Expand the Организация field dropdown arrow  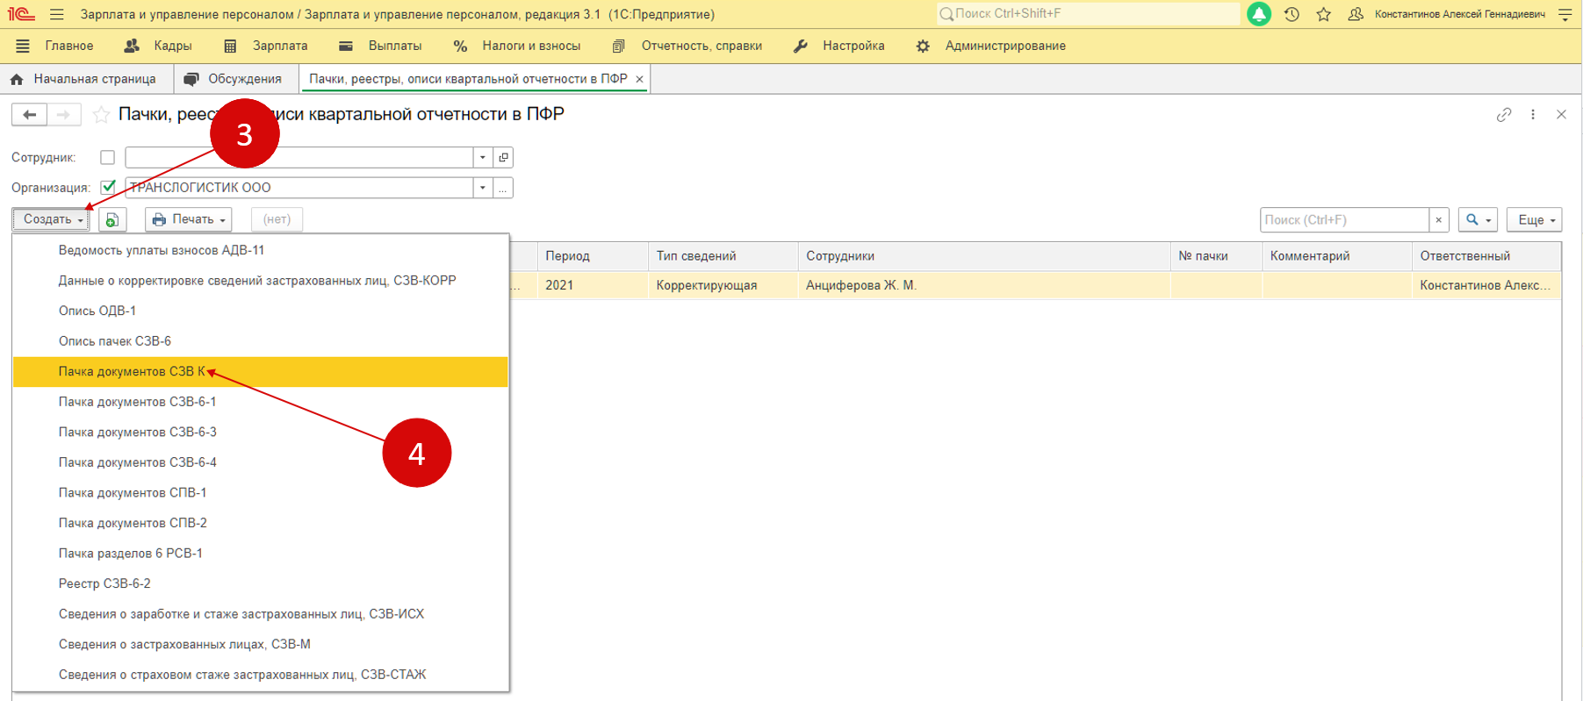coord(482,188)
